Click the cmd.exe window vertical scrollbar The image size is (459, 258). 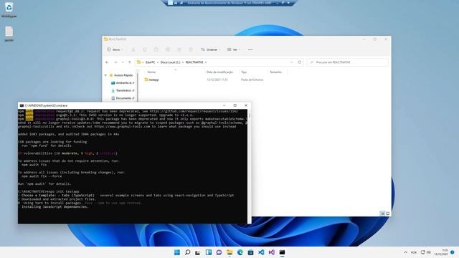(x=250, y=166)
